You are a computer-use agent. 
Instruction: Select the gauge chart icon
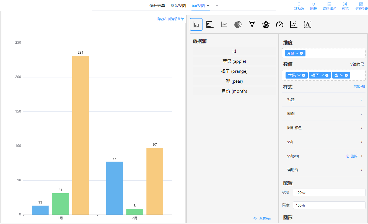click(280, 24)
